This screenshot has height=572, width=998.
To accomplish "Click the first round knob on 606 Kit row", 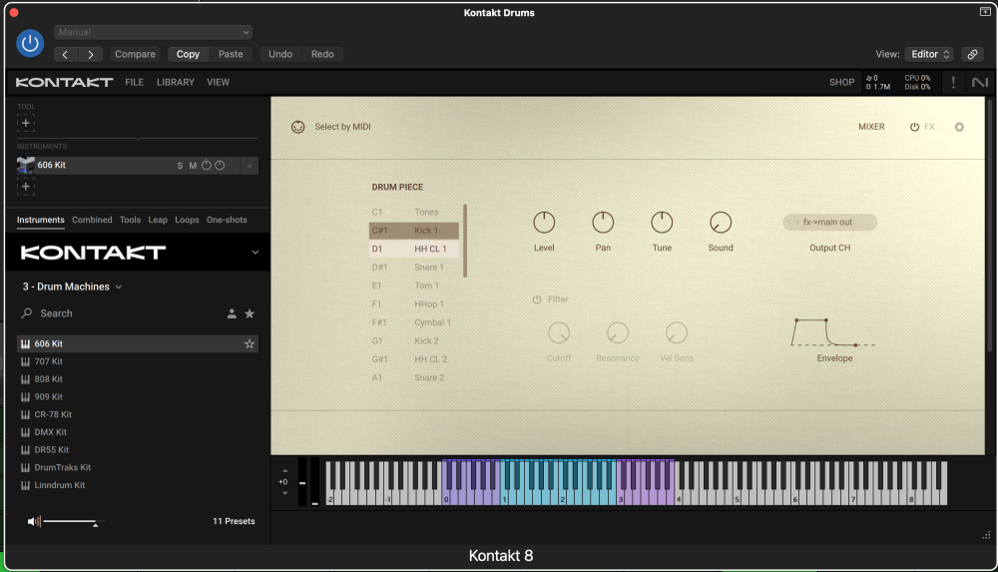I will 207,165.
